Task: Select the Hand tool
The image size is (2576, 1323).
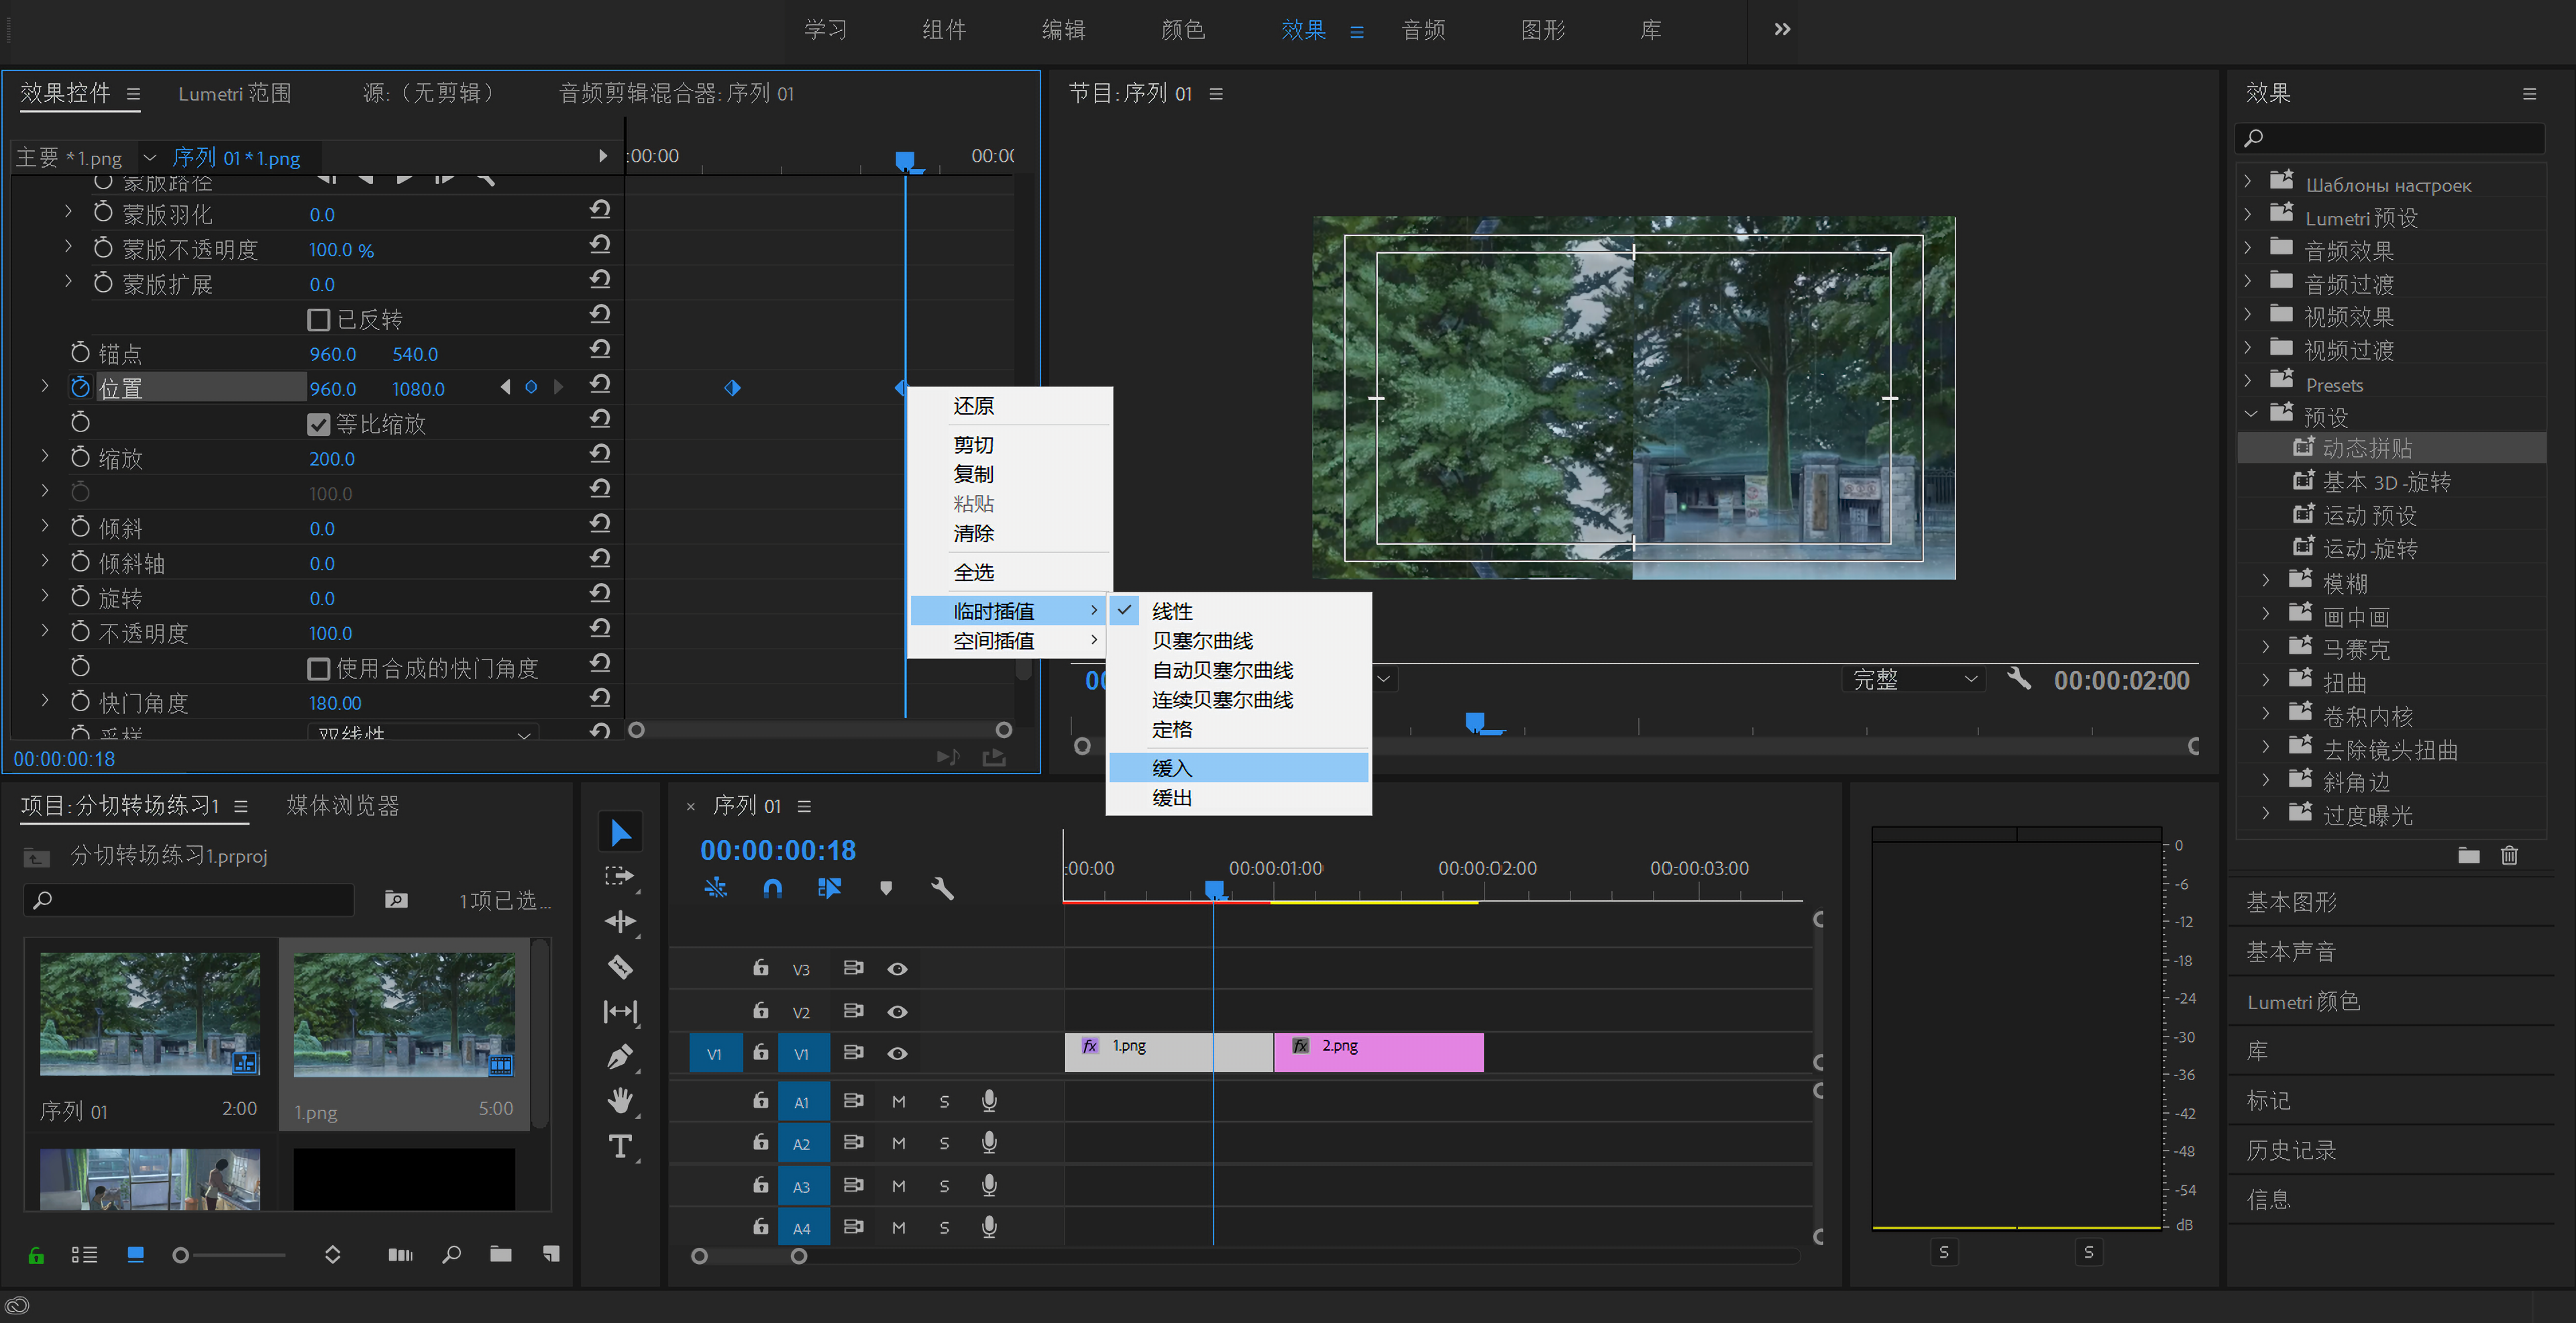Action: (x=620, y=1101)
